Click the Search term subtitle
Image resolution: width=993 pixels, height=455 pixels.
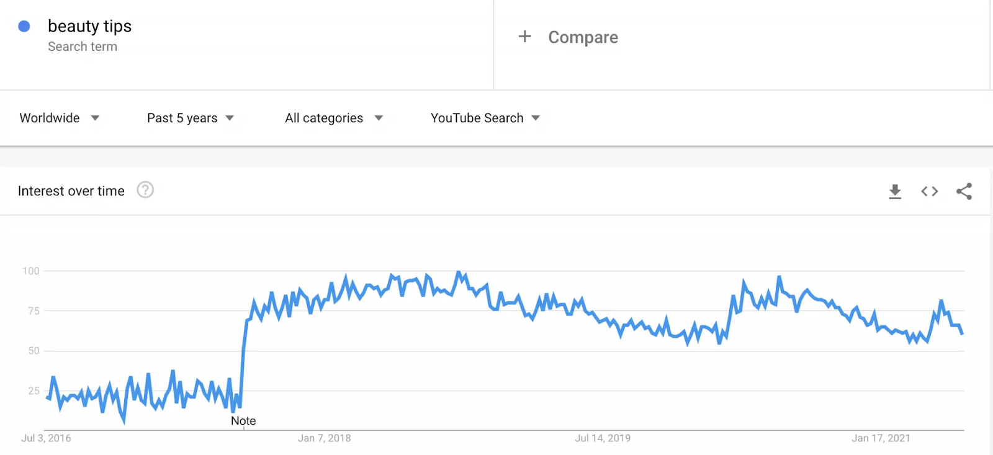83,46
